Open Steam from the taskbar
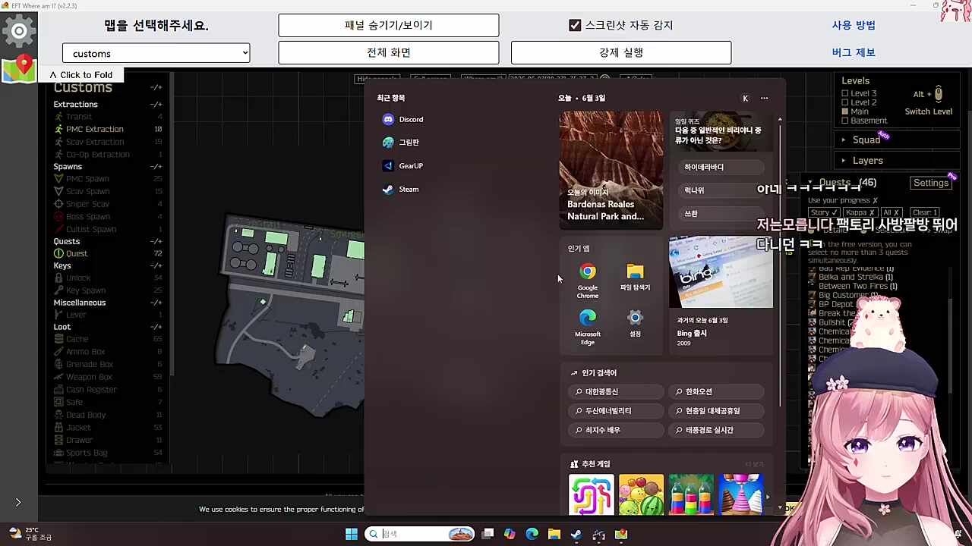Screen dimensions: 972x546 (x=576, y=534)
